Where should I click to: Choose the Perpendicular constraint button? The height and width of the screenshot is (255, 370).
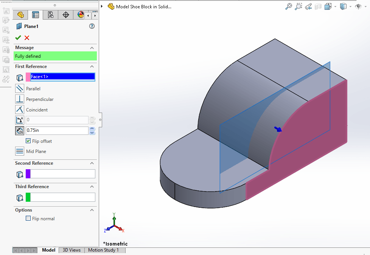20,99
